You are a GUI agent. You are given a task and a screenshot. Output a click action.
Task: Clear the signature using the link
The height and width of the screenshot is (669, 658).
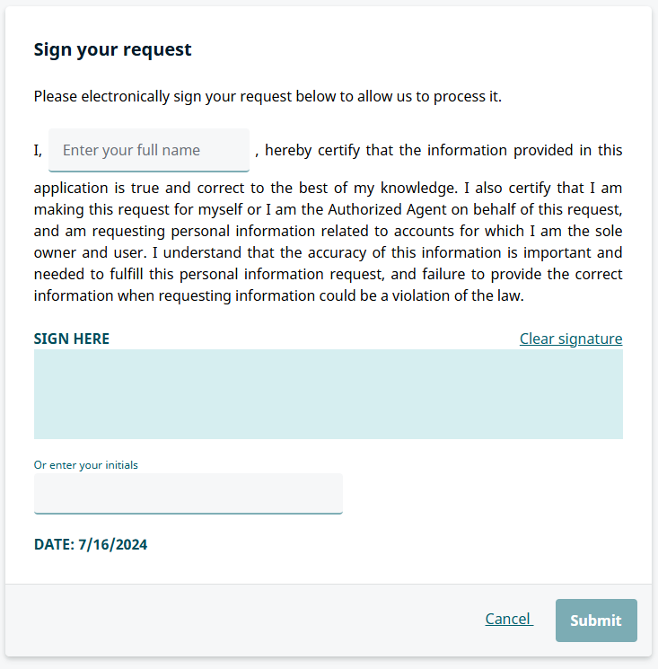point(570,339)
